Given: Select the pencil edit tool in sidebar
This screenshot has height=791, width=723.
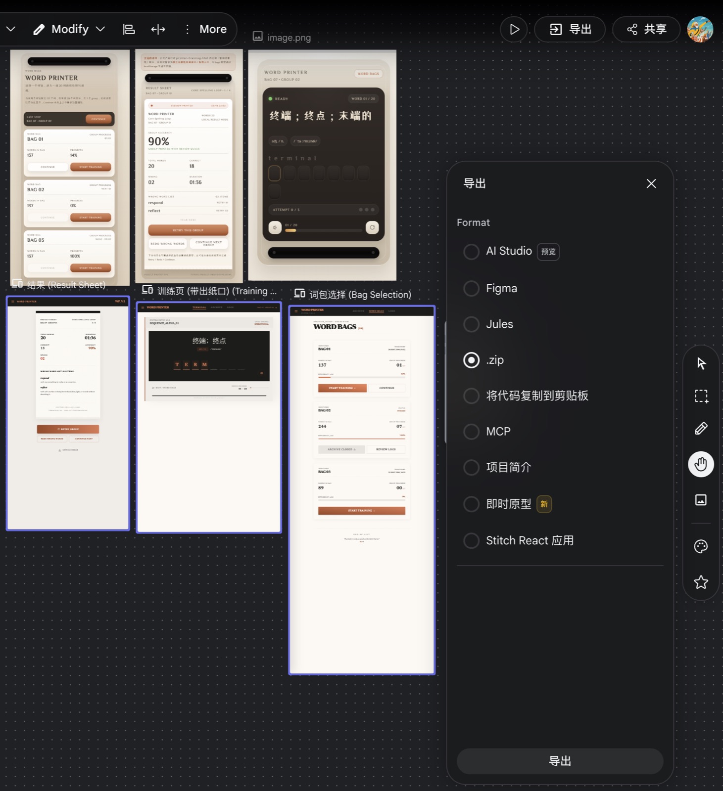Looking at the screenshot, I should (x=701, y=429).
